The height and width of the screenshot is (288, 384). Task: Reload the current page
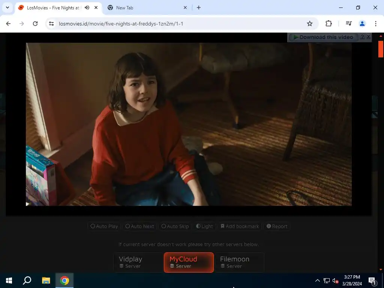35,24
